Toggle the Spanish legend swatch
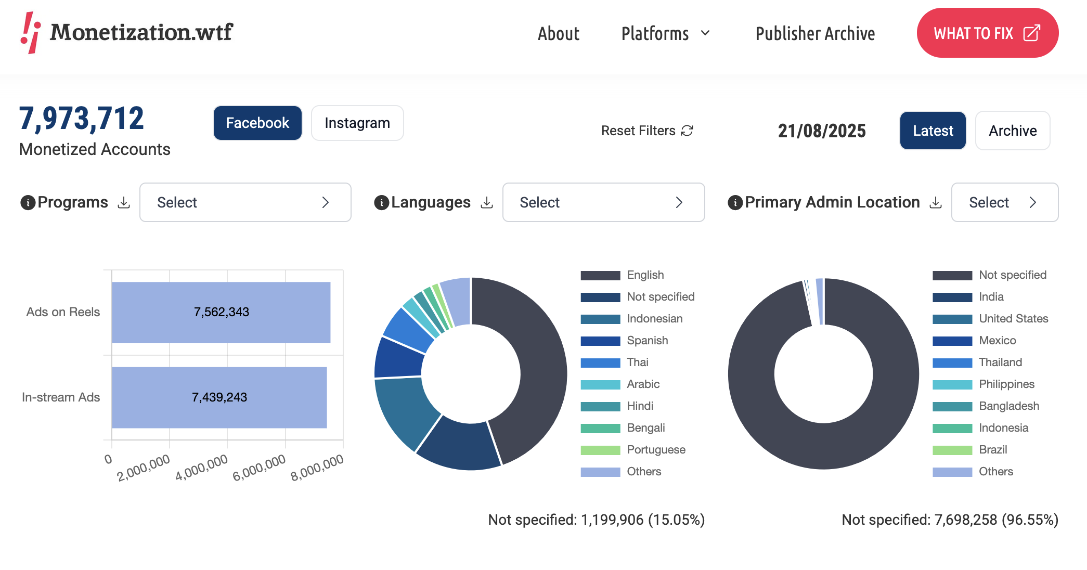This screenshot has height=570, width=1087. pyautogui.click(x=600, y=341)
